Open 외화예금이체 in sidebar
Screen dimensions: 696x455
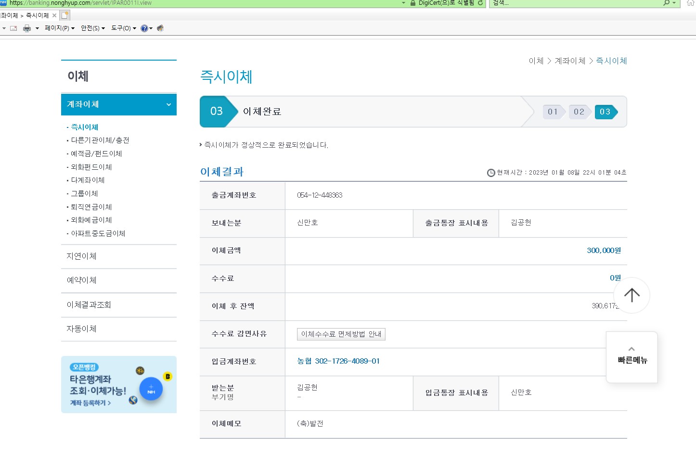[x=91, y=220]
